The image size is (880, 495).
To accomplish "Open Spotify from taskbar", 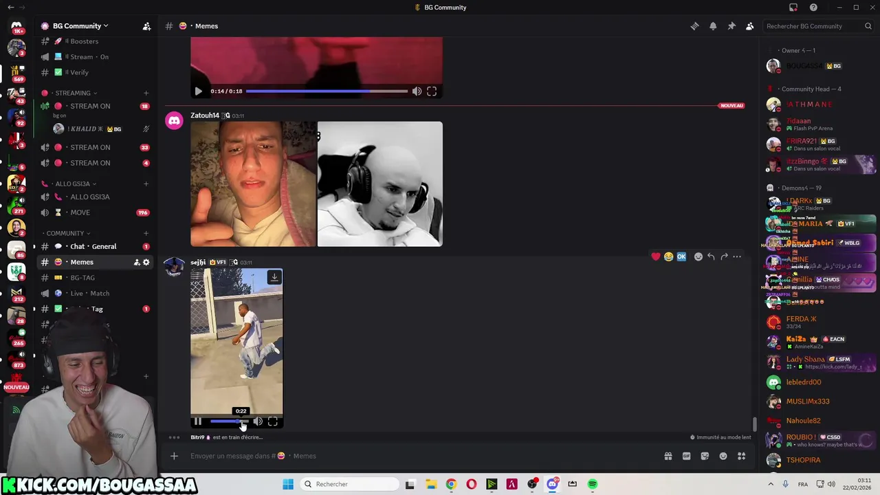I will (x=593, y=484).
